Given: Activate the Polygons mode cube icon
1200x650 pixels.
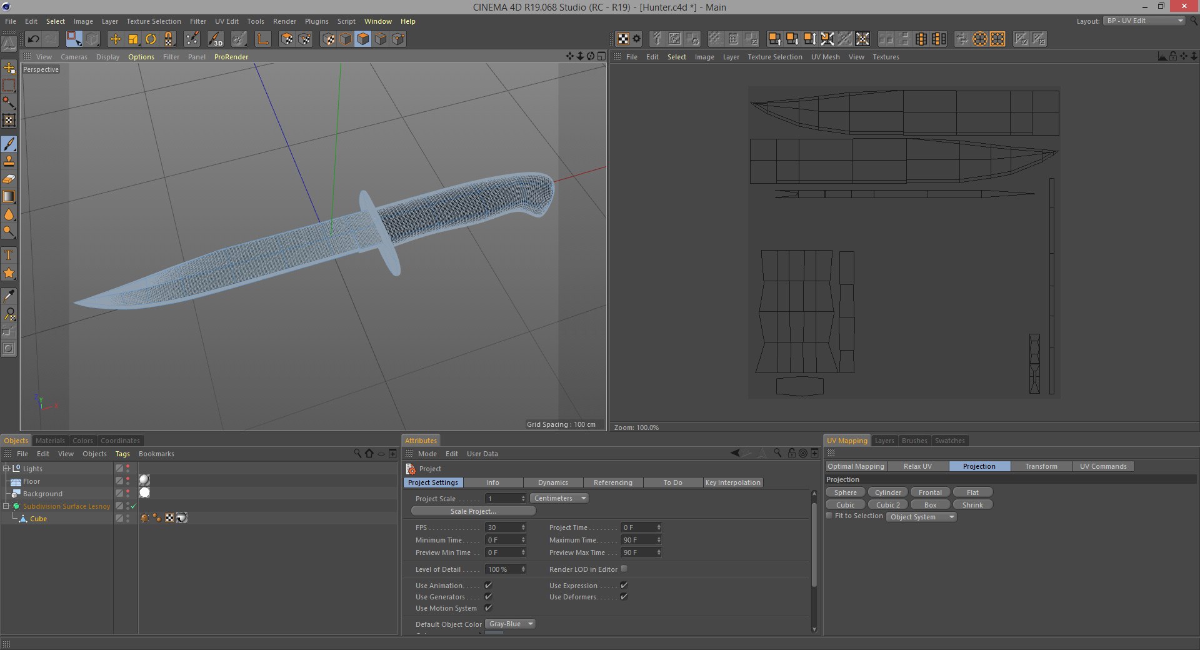Looking at the screenshot, I should pyautogui.click(x=363, y=39).
